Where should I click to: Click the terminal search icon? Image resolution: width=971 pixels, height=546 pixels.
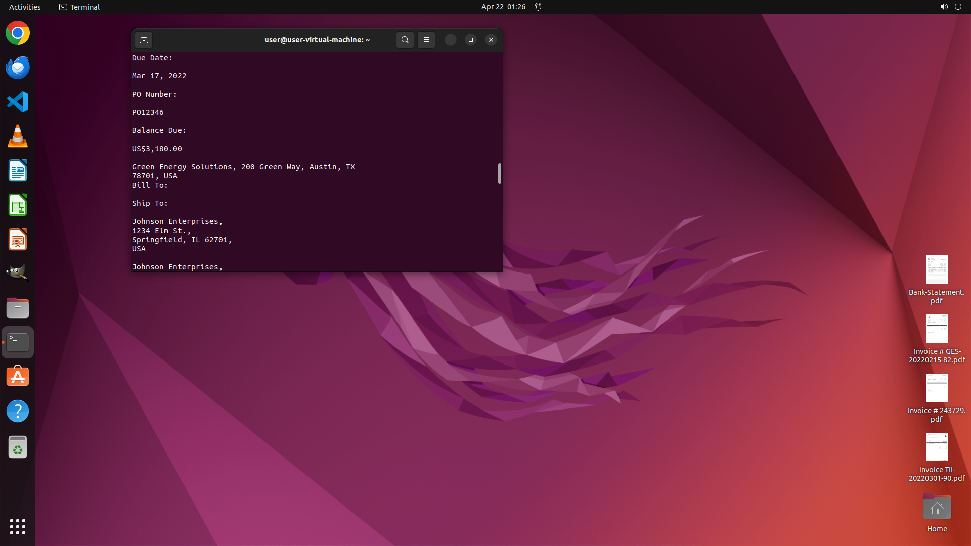[x=405, y=40]
